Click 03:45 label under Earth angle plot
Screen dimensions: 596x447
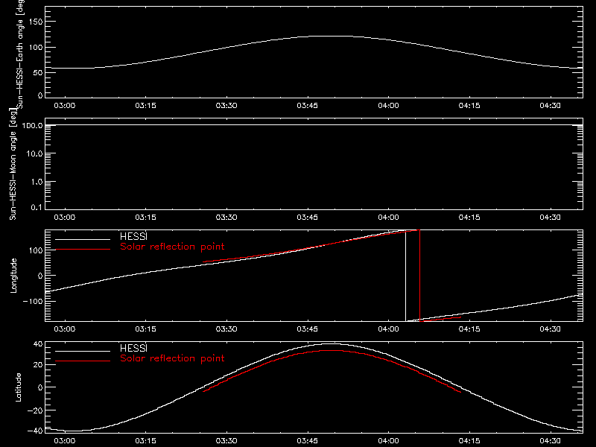(x=307, y=106)
